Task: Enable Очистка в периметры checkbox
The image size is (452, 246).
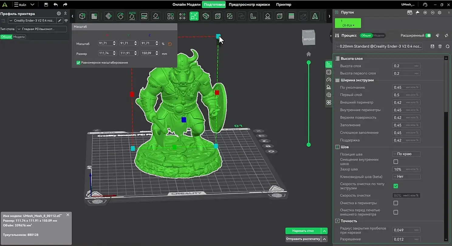Action: click(x=396, y=203)
